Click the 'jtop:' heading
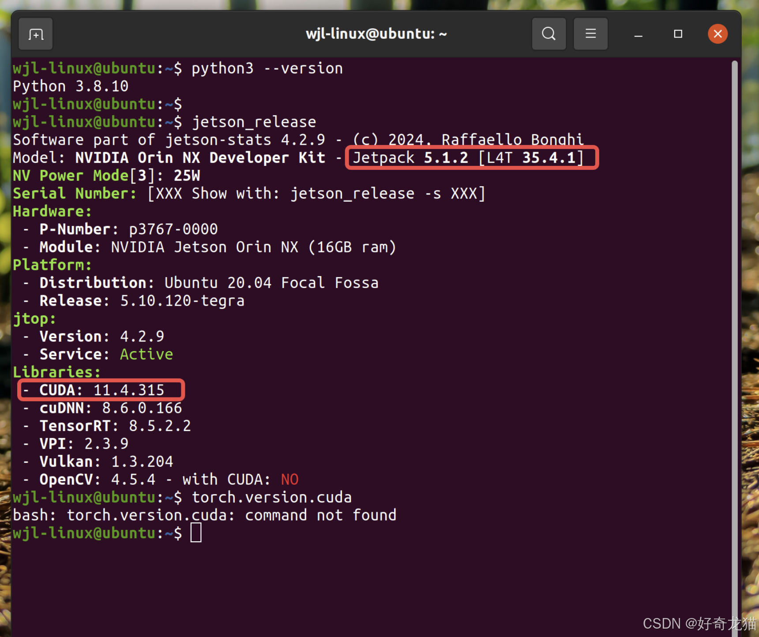Image resolution: width=759 pixels, height=637 pixels. (34, 318)
